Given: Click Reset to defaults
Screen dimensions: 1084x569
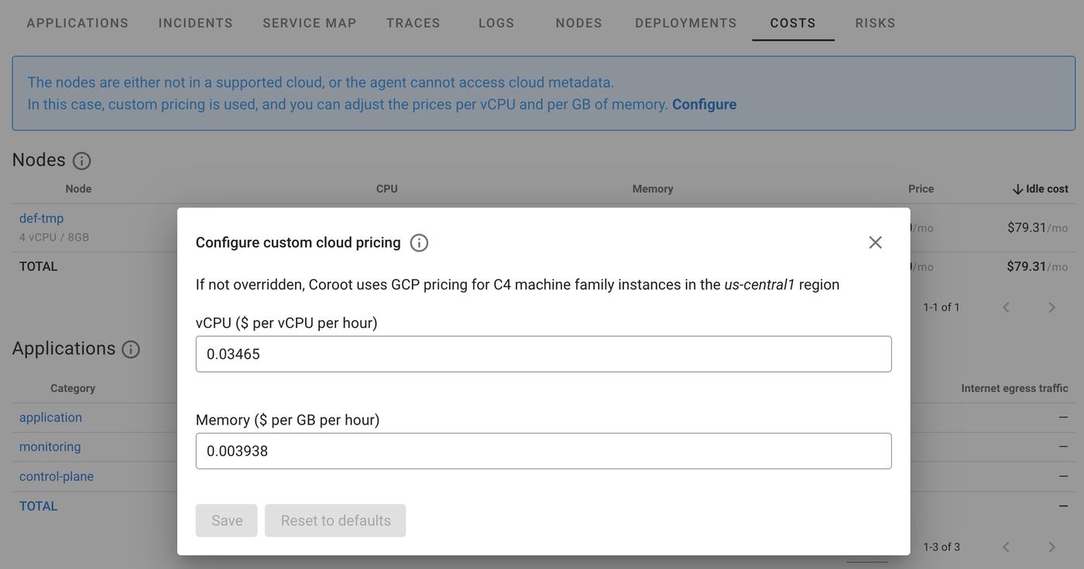Looking at the screenshot, I should click(x=335, y=520).
